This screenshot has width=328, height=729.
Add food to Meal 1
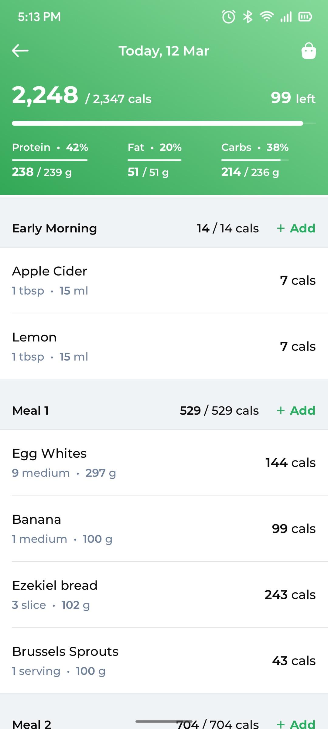(296, 410)
